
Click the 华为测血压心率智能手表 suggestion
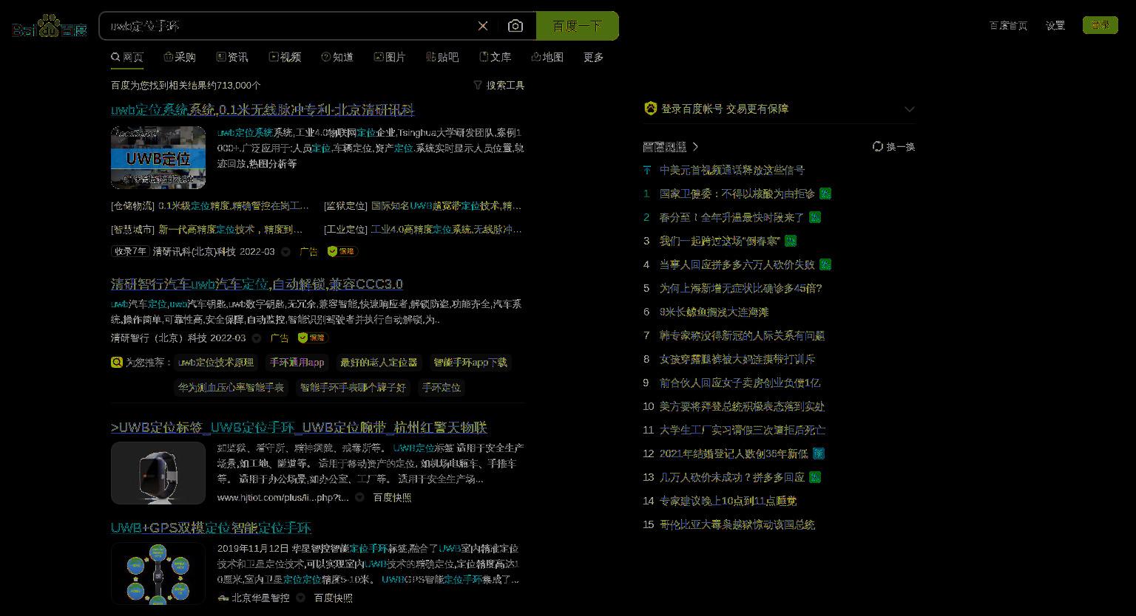pyautogui.click(x=231, y=388)
